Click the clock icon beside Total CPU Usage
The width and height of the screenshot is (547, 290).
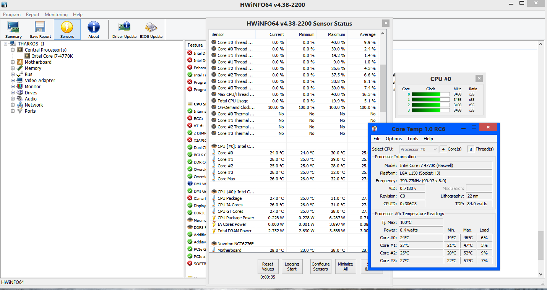(x=214, y=101)
